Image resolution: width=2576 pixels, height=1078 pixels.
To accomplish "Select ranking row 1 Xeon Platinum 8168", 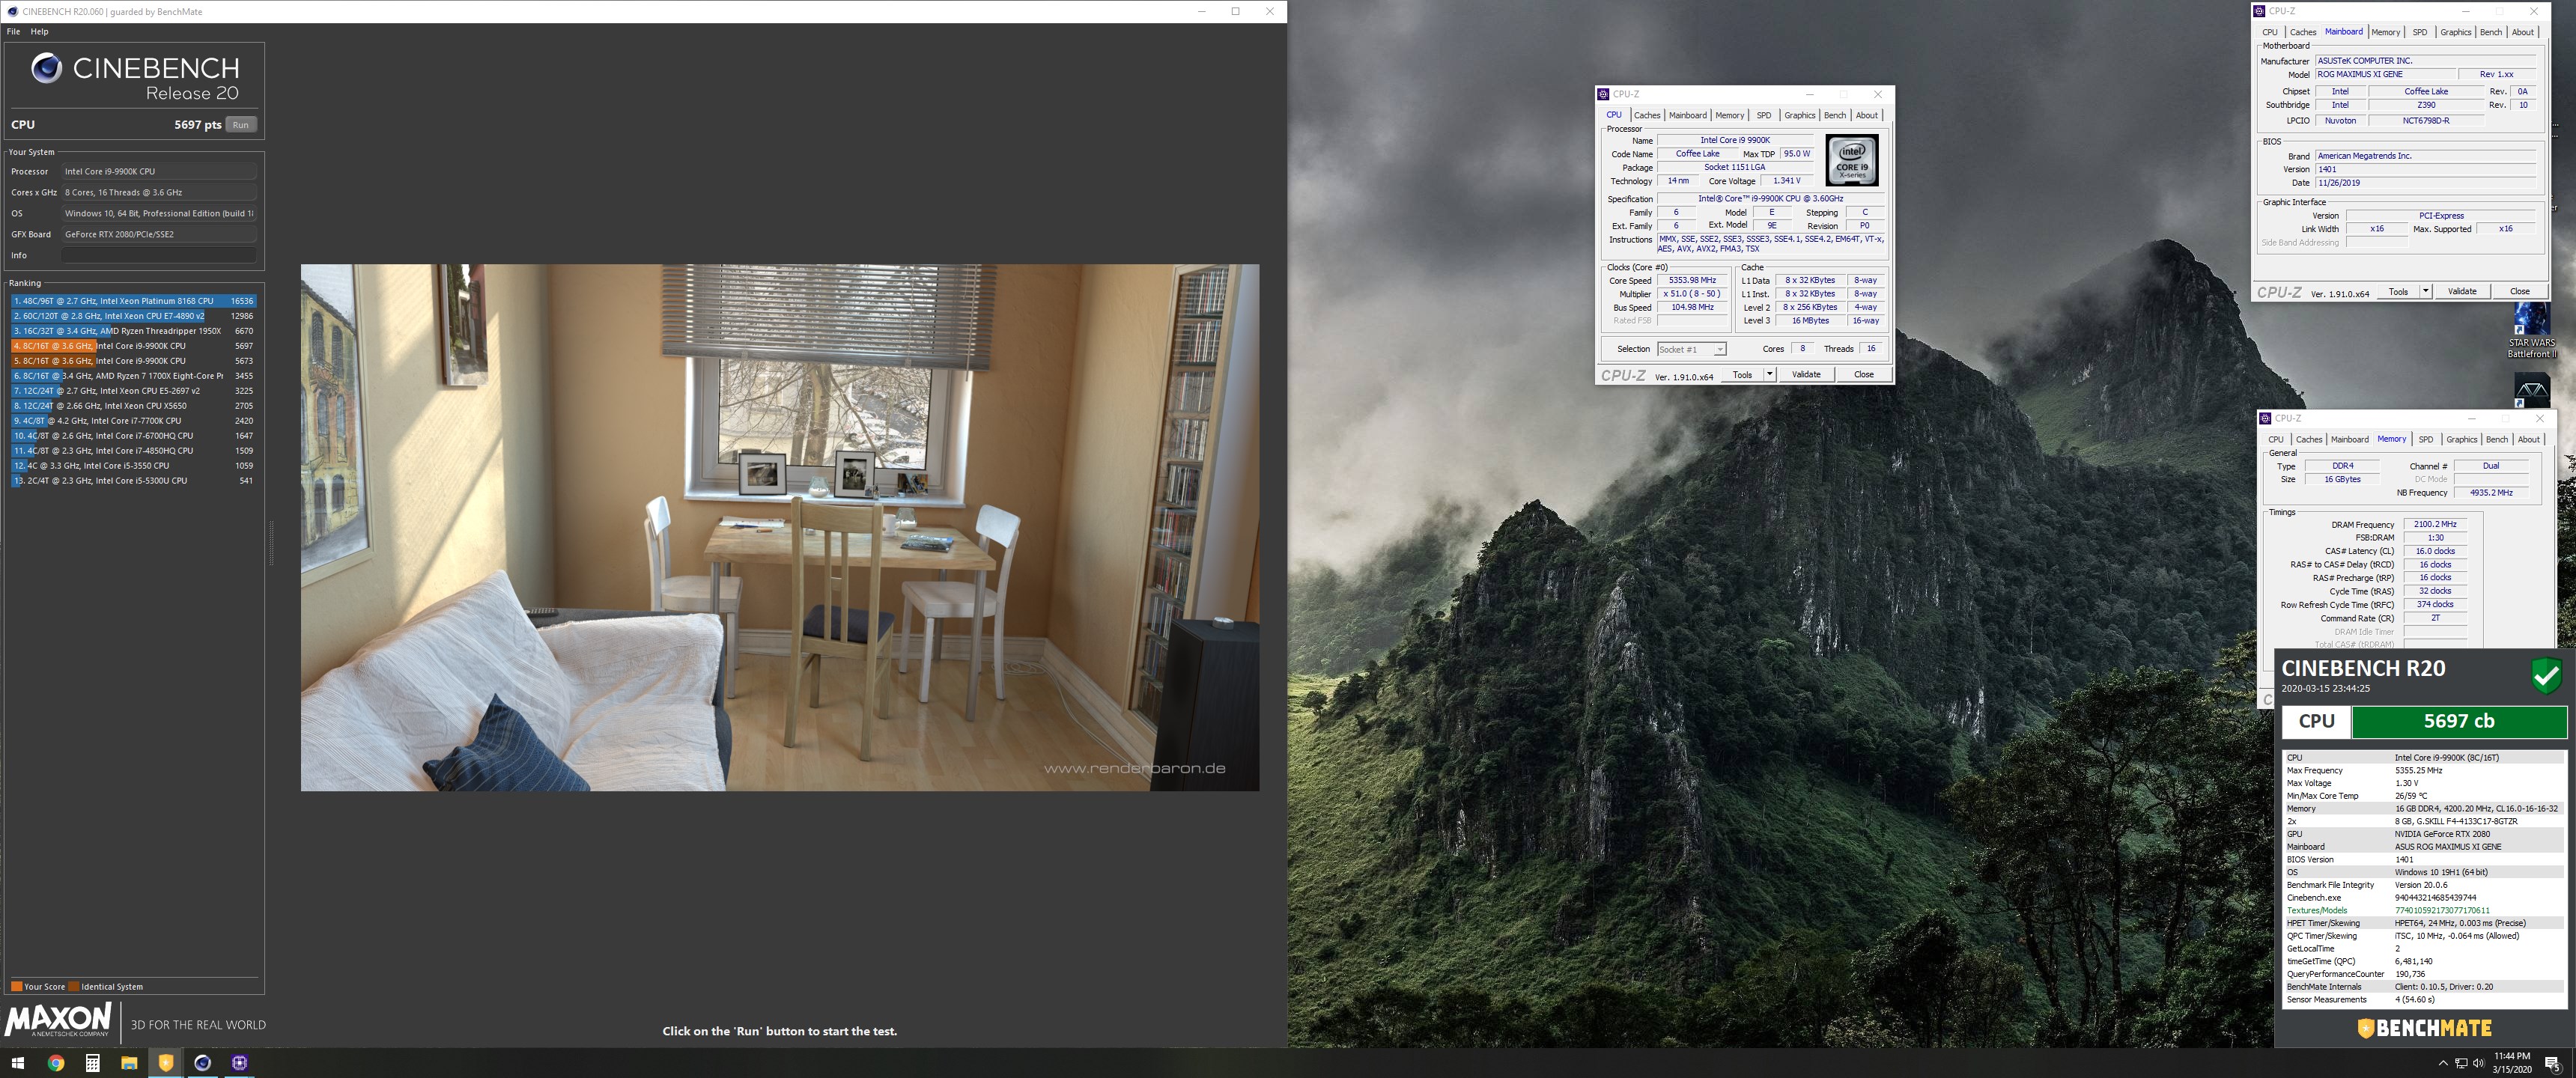I will click(x=133, y=301).
